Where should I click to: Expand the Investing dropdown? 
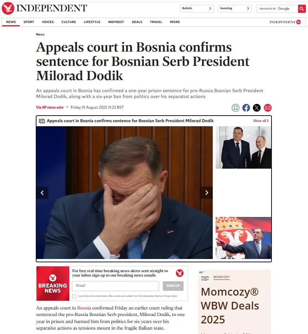coord(235,8)
